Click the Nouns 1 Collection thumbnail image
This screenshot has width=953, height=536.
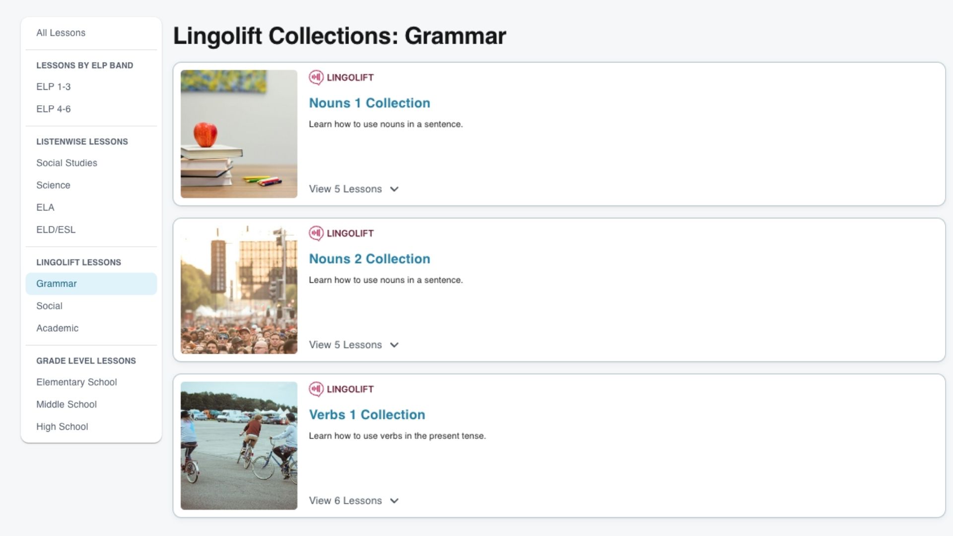(x=239, y=134)
